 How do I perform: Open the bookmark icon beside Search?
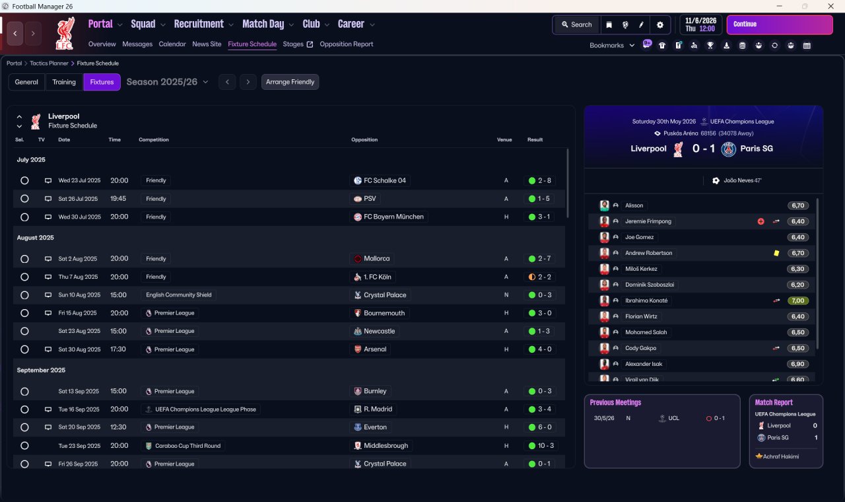(x=609, y=25)
